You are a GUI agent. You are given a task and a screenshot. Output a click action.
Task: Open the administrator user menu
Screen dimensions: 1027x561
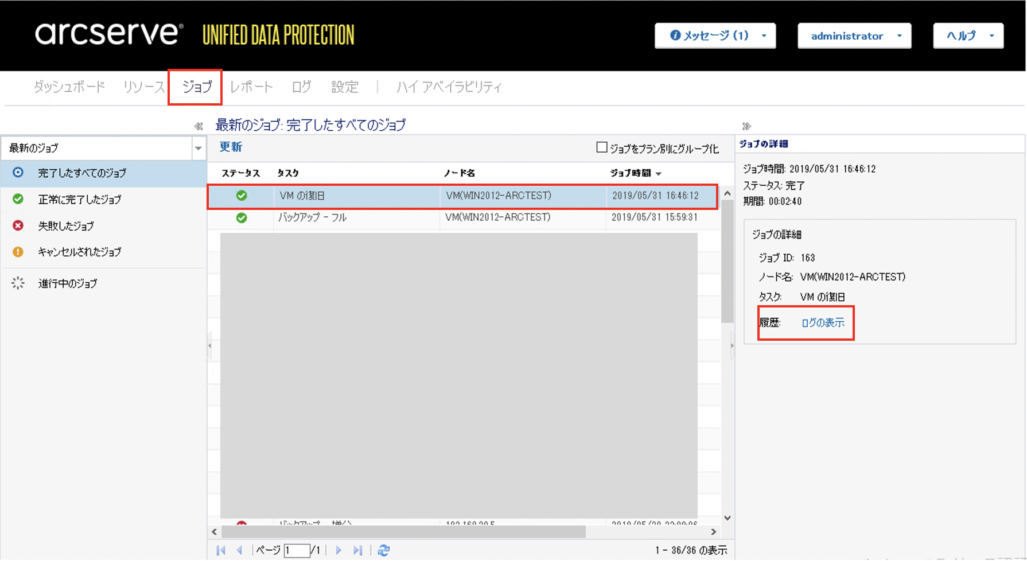click(x=854, y=36)
